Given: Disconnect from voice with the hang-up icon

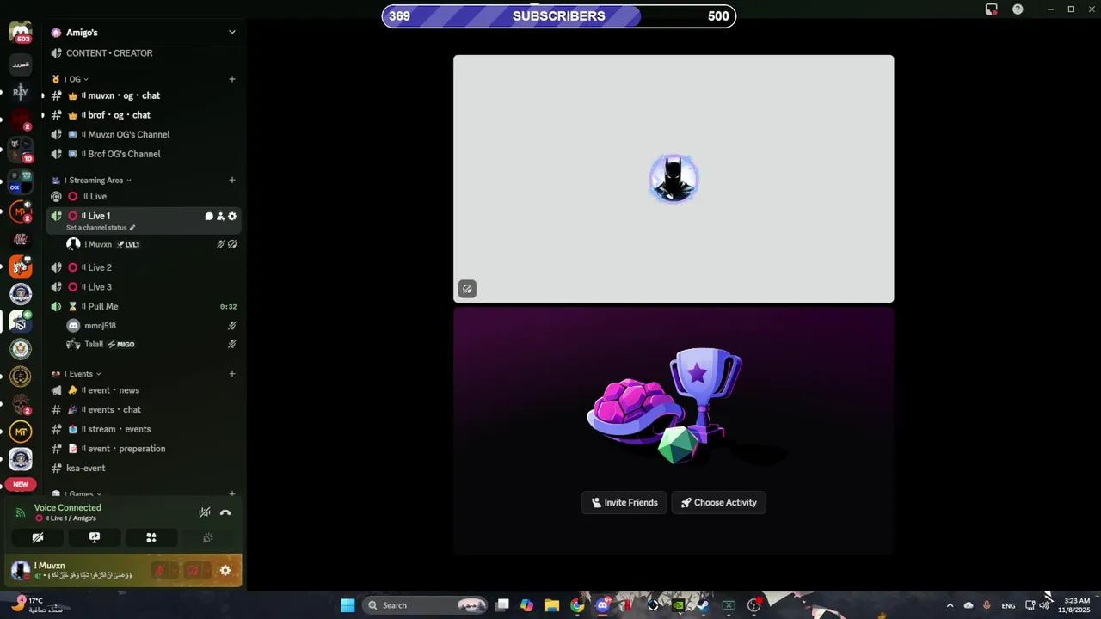Looking at the screenshot, I should [225, 512].
